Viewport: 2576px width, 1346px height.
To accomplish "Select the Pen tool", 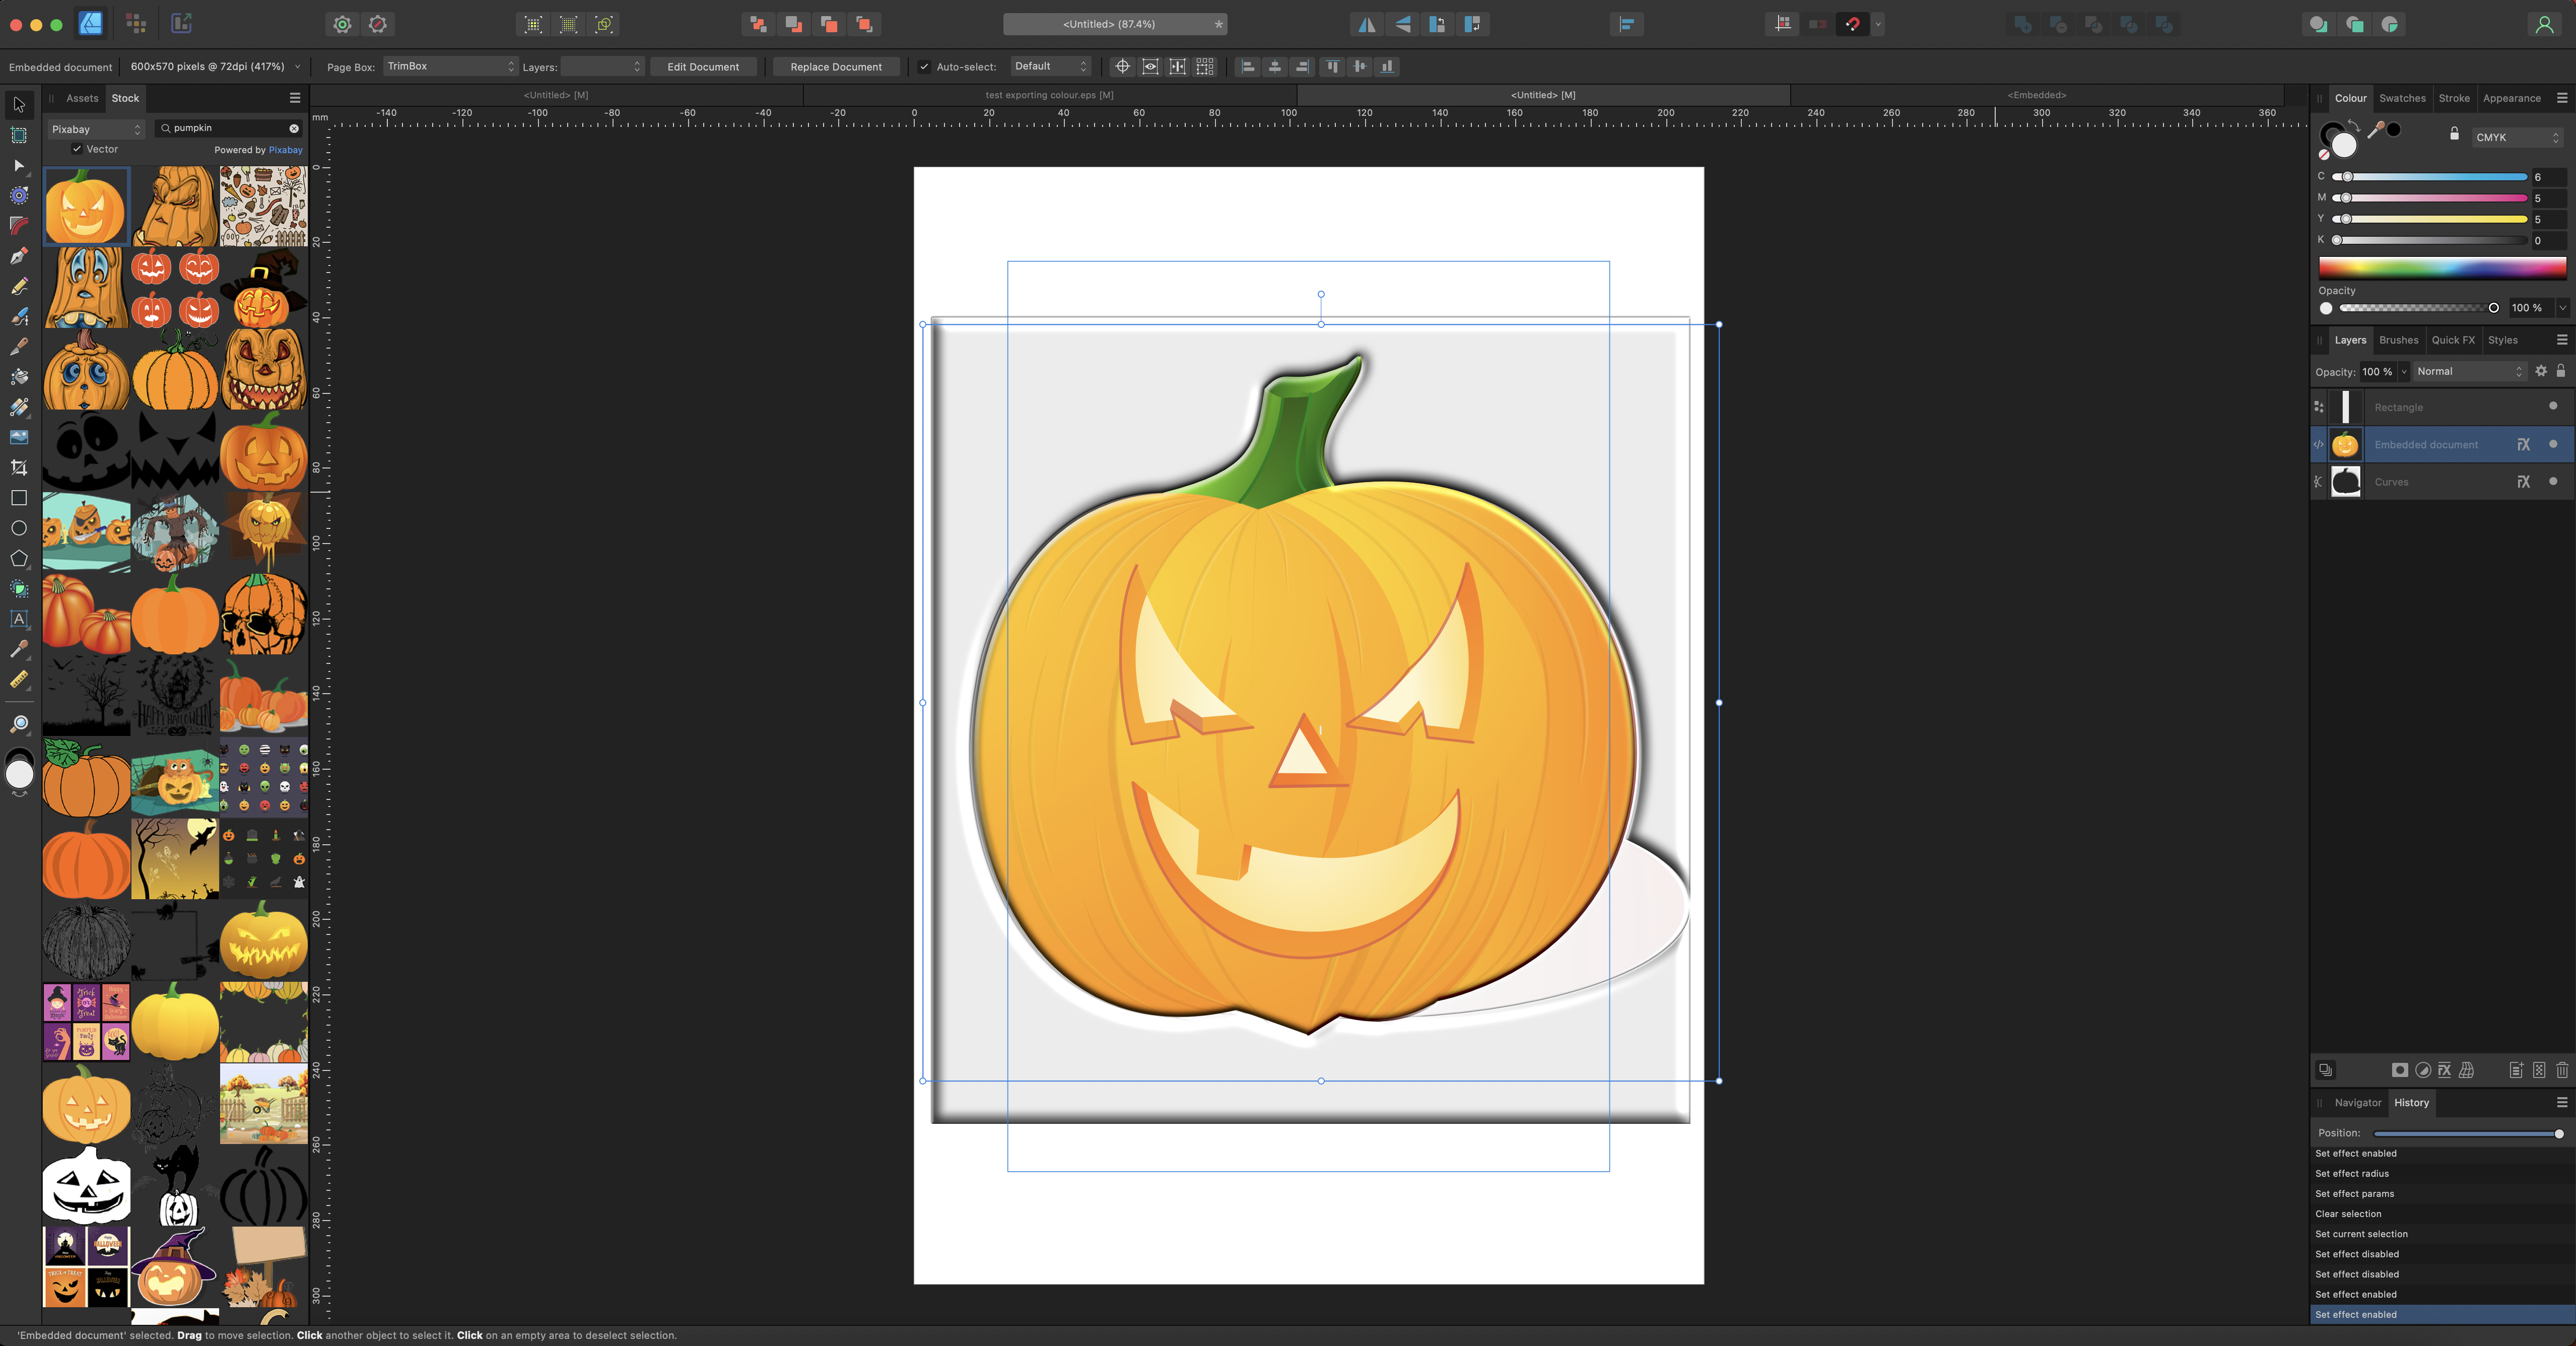I will click(18, 256).
